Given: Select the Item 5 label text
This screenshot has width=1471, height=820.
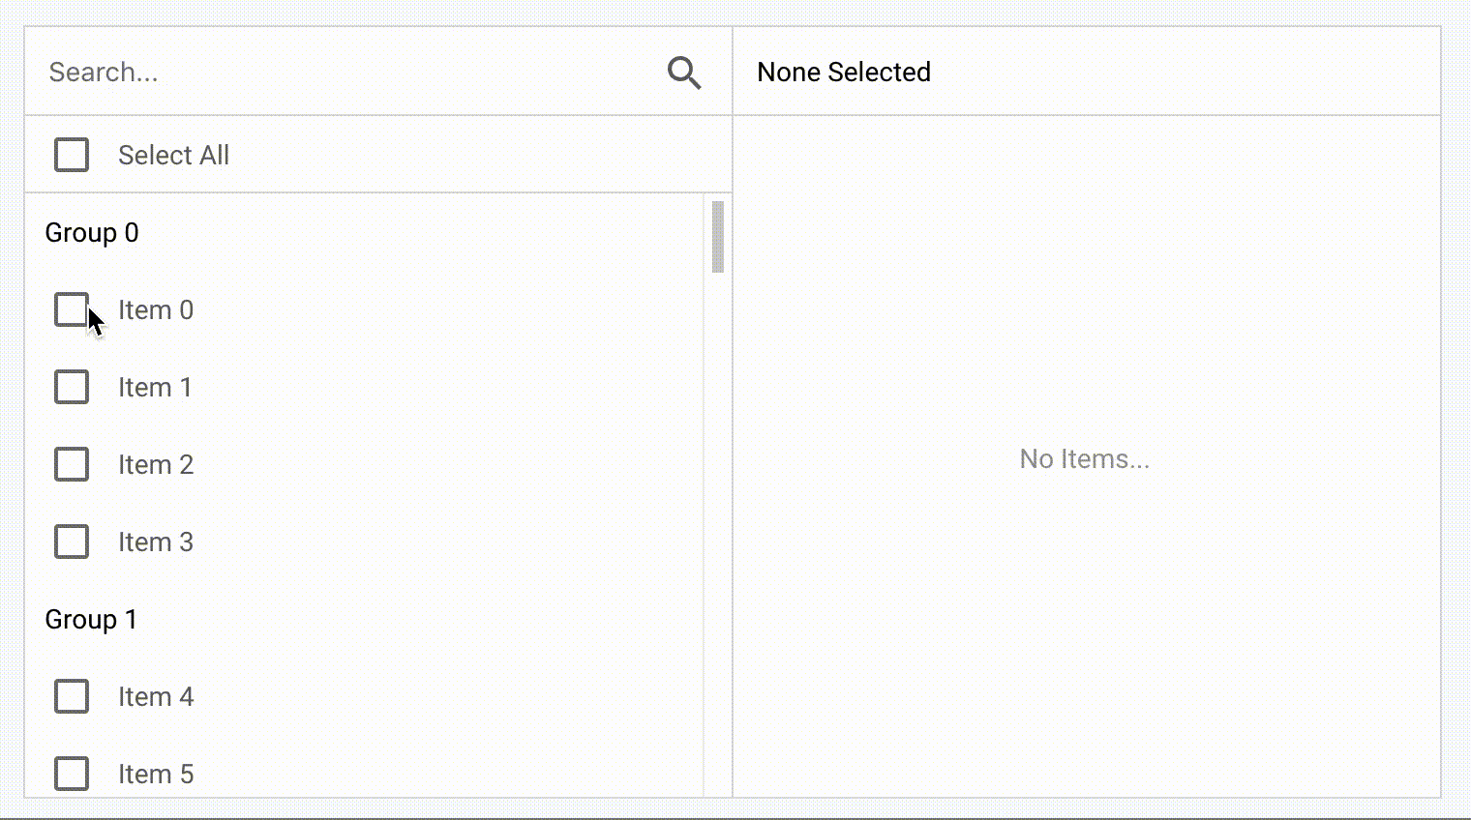Looking at the screenshot, I should click(x=155, y=774).
